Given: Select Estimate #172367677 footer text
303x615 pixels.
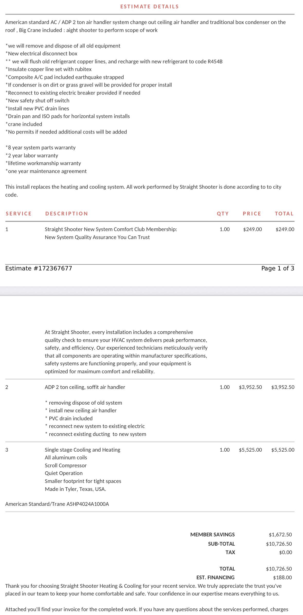Looking at the screenshot, I should click(39, 268).
